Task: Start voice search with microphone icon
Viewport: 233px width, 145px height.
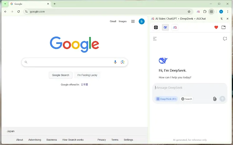Action: (115, 62)
